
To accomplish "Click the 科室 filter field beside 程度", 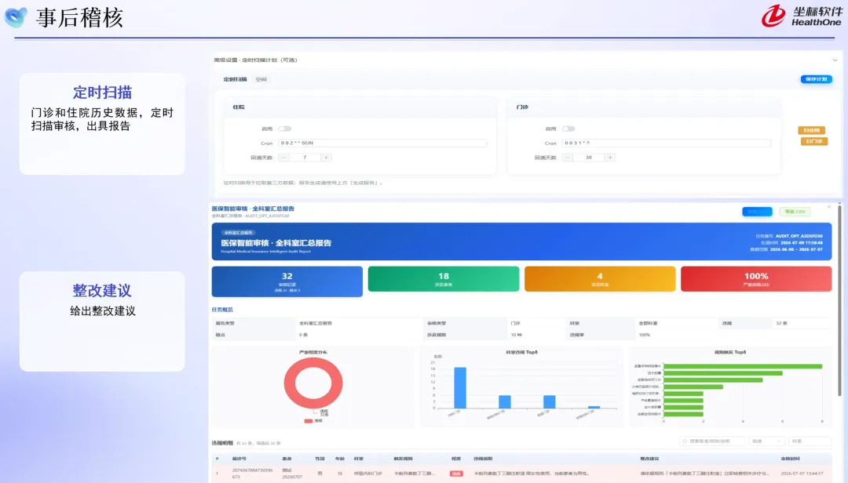I will [x=810, y=441].
